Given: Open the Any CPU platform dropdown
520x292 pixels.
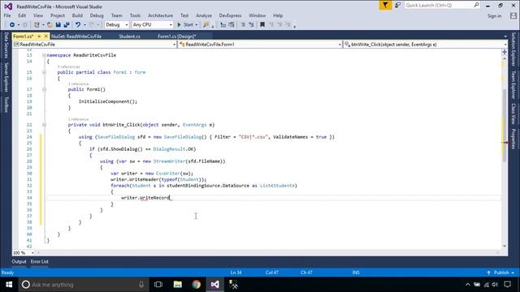Looking at the screenshot, I should [x=152, y=25].
